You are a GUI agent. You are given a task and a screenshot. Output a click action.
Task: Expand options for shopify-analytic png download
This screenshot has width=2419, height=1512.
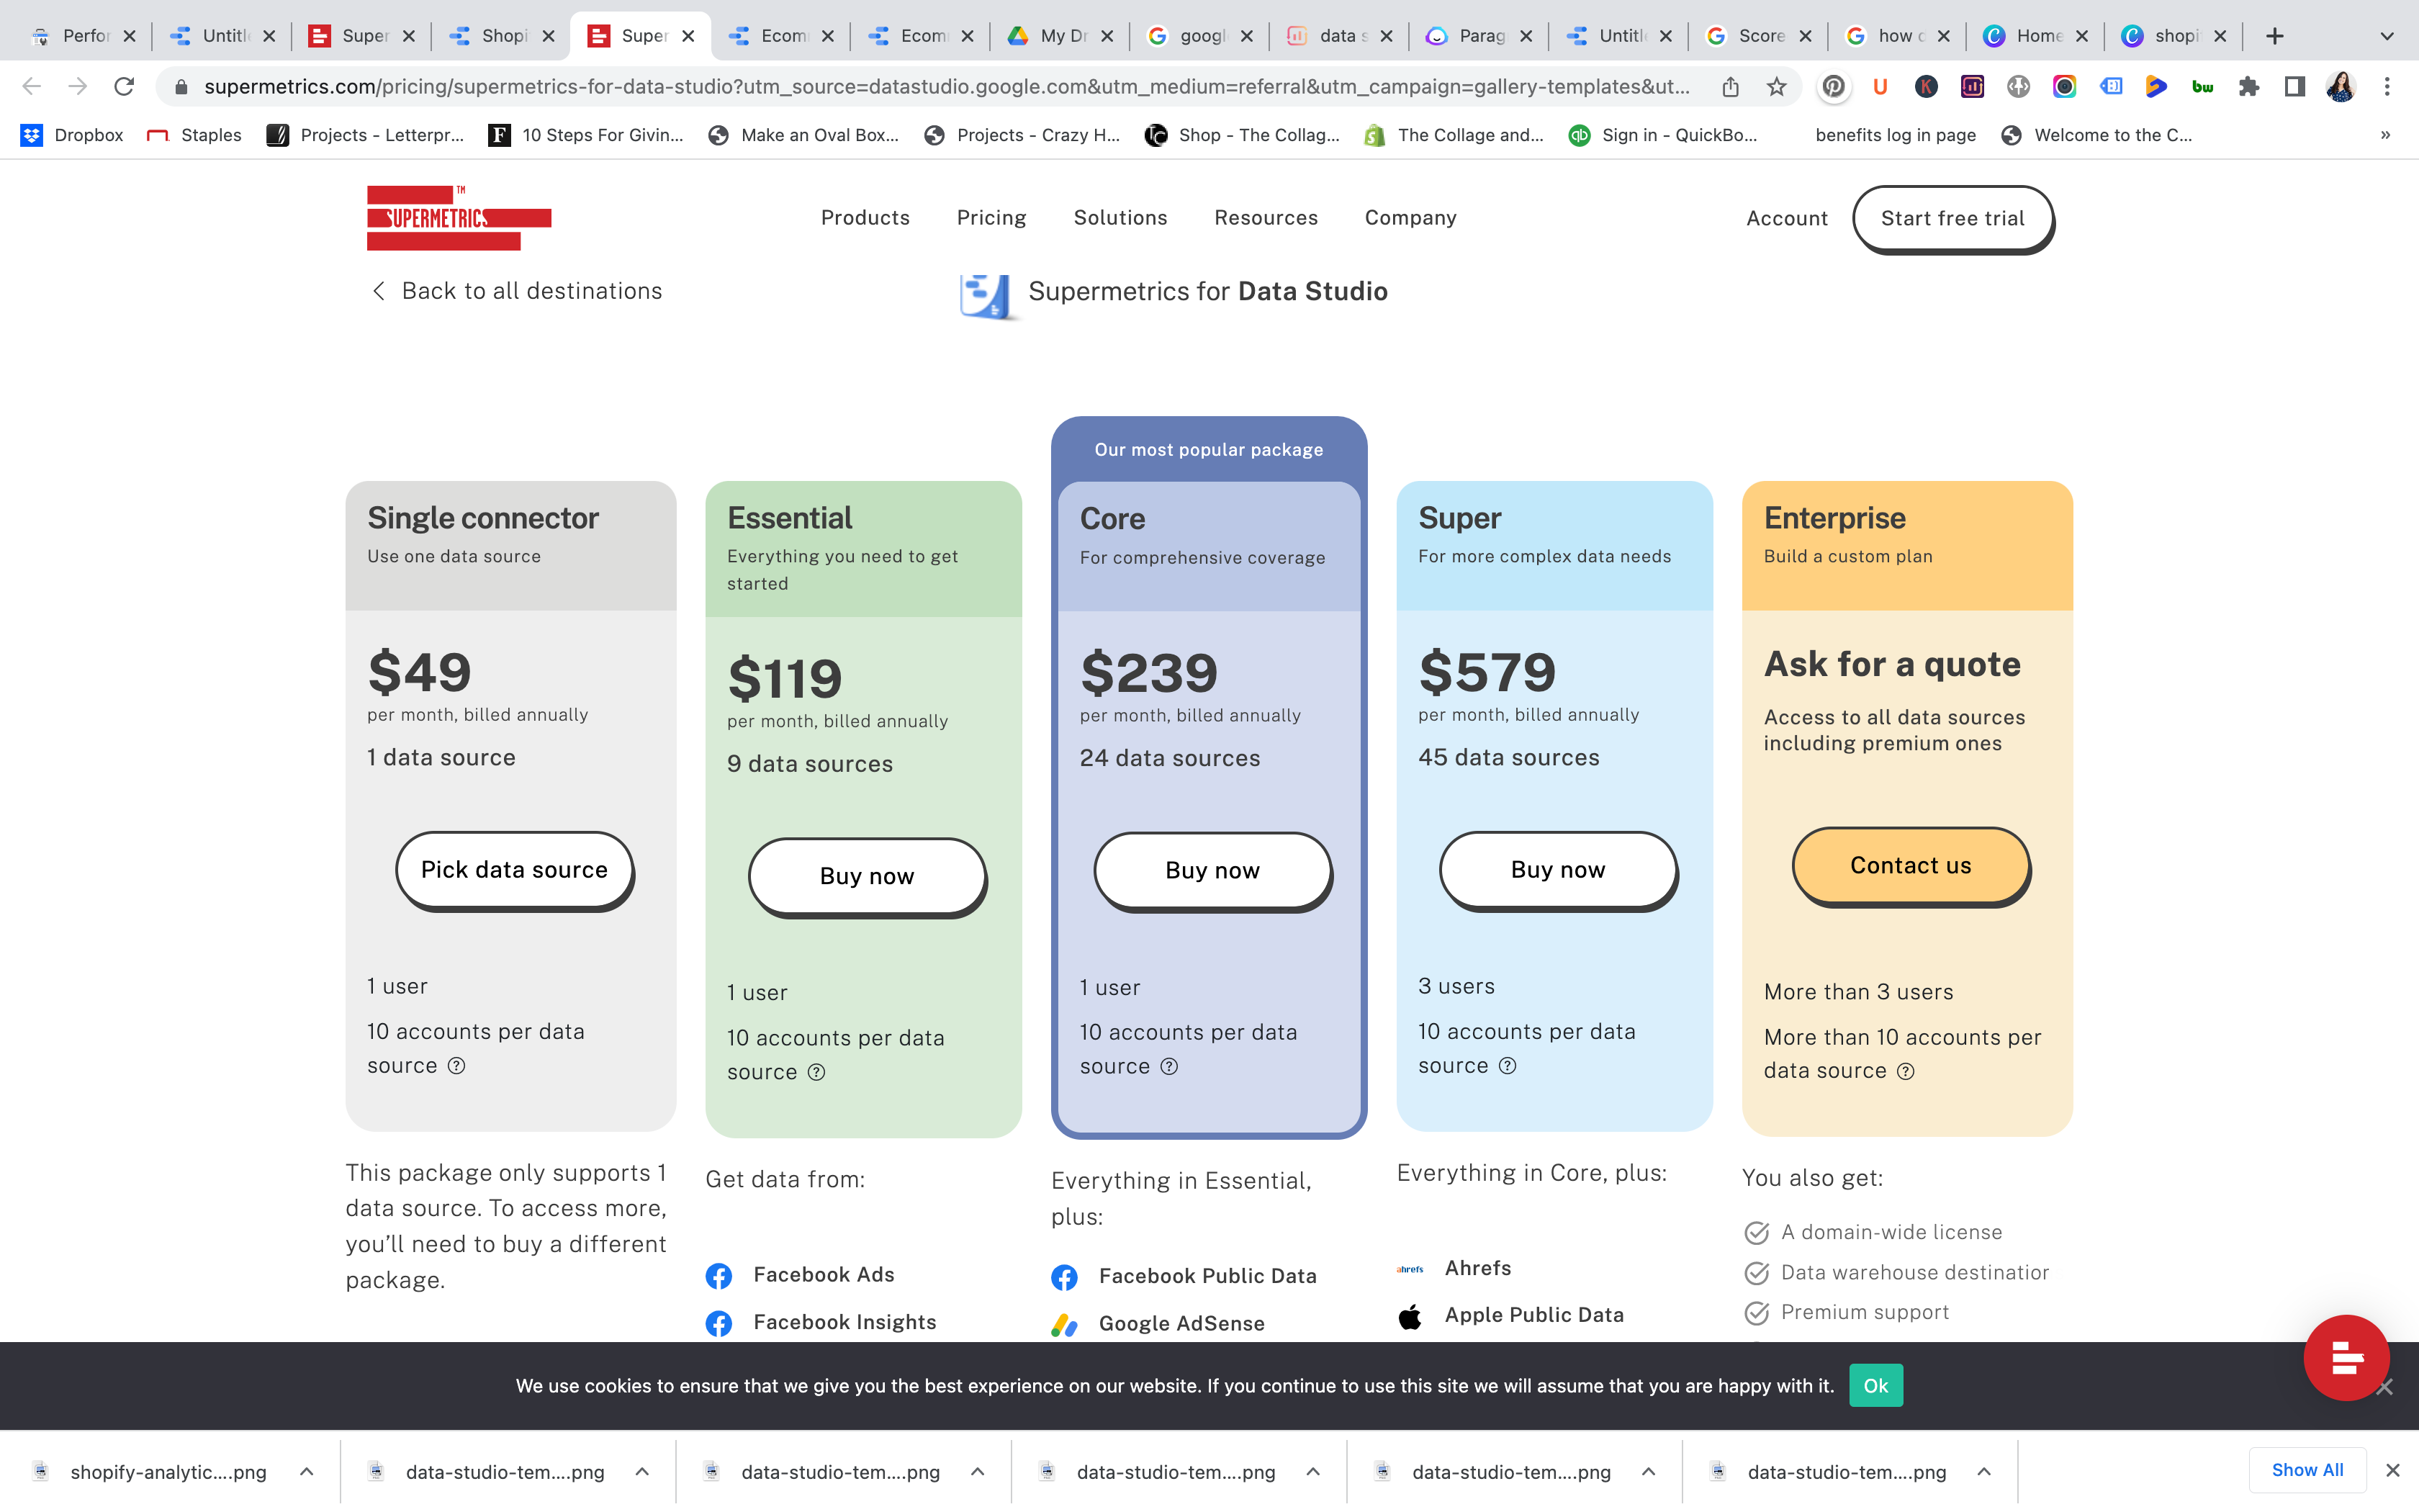point(307,1472)
